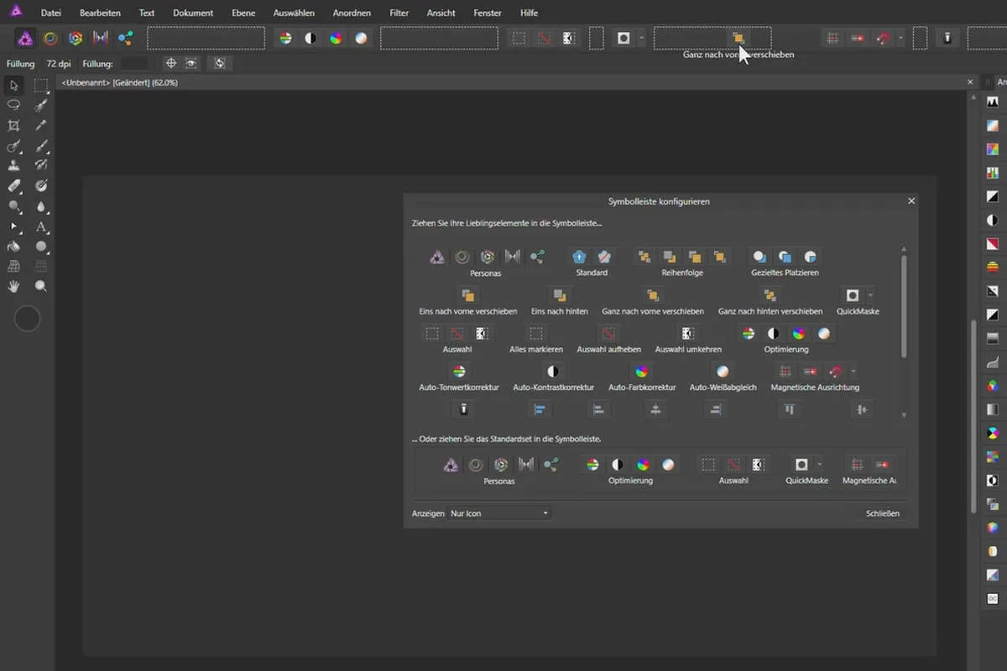This screenshot has width=1007, height=671.
Task: Close the Symbolleiste konfigurieren dialog with X
Action: click(911, 201)
